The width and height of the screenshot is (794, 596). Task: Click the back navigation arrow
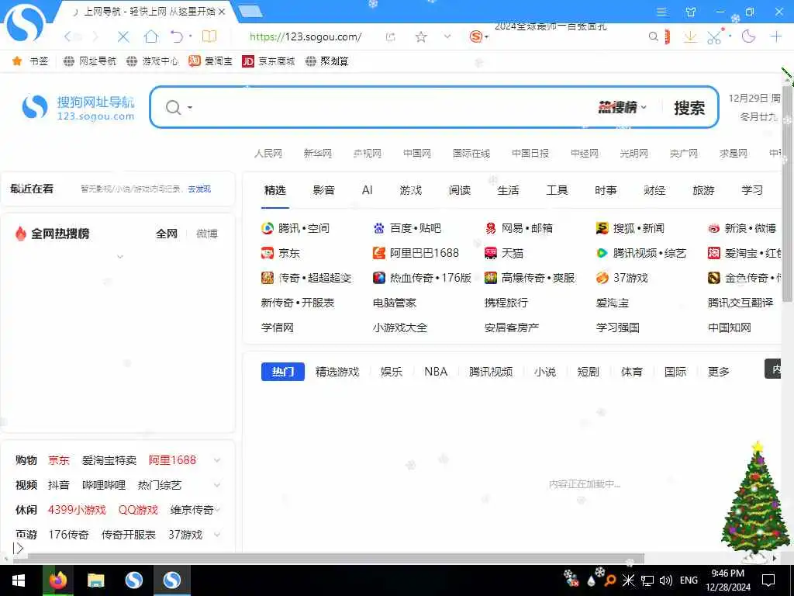click(x=68, y=36)
